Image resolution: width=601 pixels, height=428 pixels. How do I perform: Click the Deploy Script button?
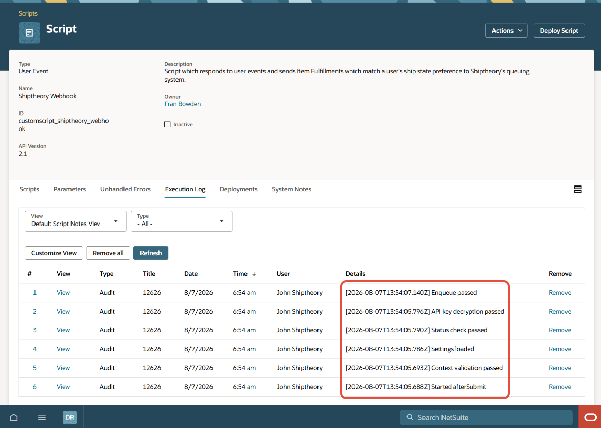click(x=559, y=31)
